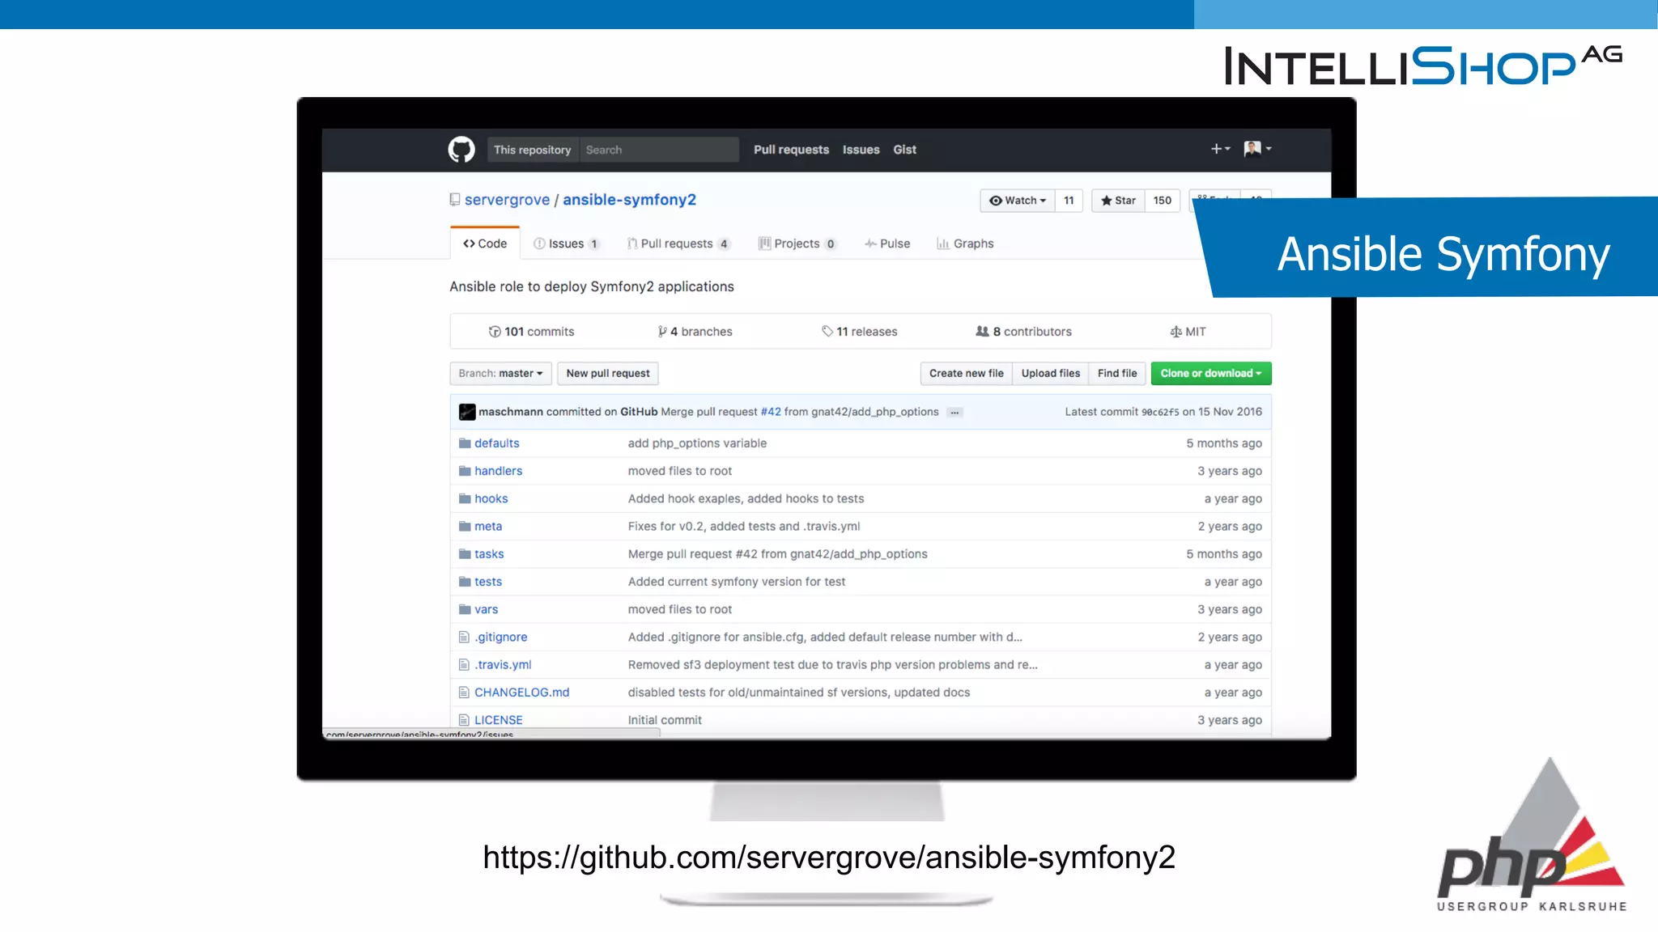Image resolution: width=1658 pixels, height=932 pixels.
Task: Open the vars folder
Action: point(487,609)
